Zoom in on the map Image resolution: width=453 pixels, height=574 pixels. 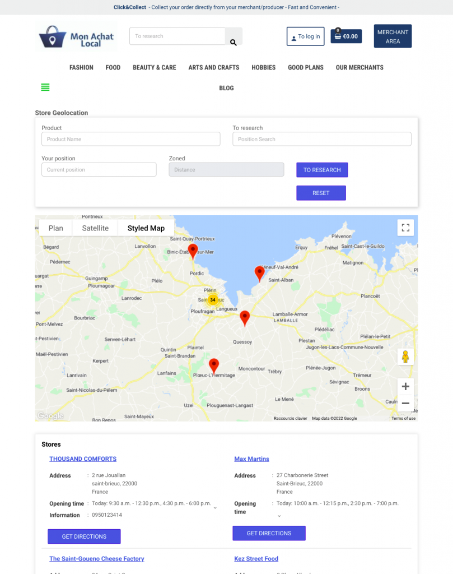click(x=405, y=386)
